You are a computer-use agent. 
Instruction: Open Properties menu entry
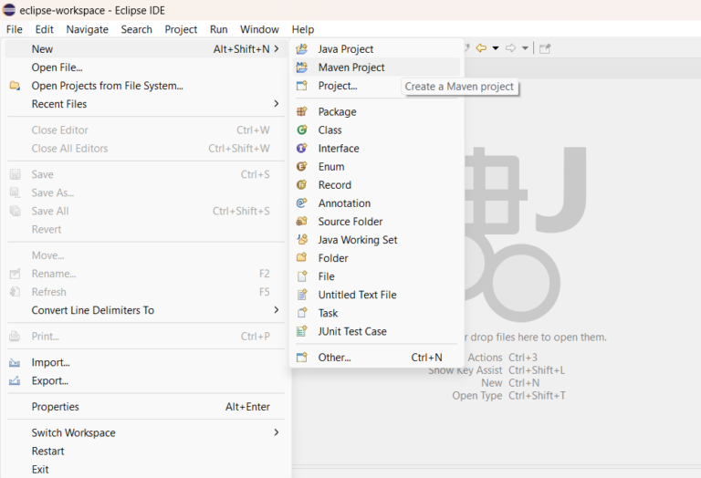pyautogui.click(x=146, y=407)
